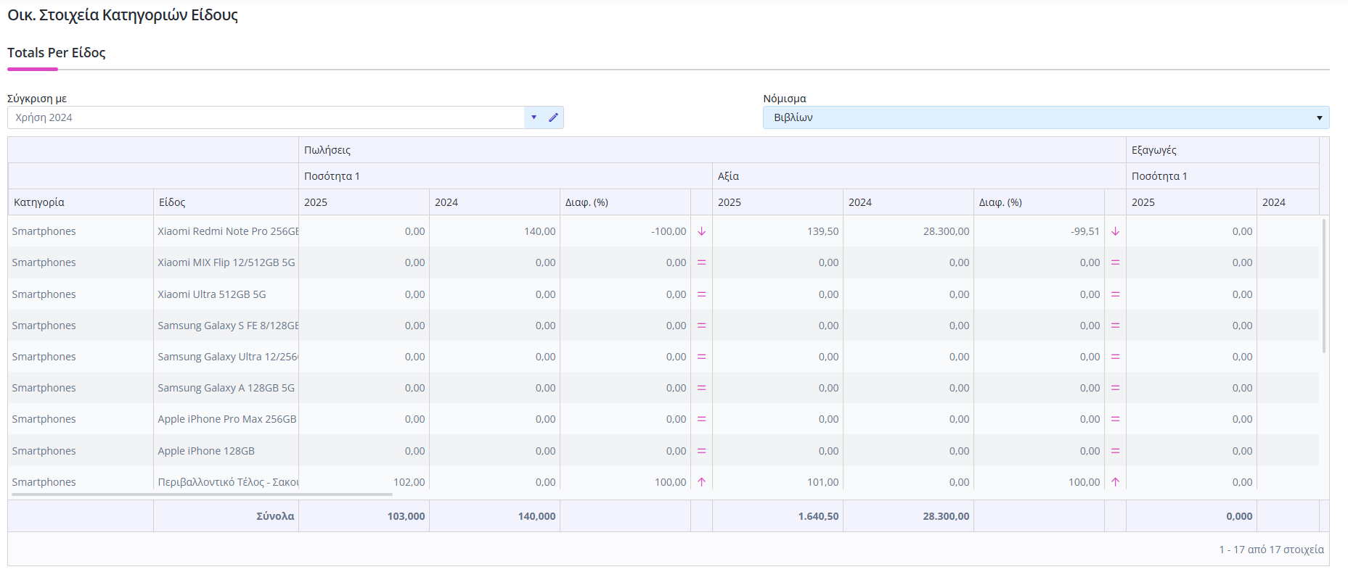This screenshot has height=580, width=1348.
Task: Click the quantity up arrow icon in Περιβαλλοντικό Τέλος row
Action: coord(701,482)
